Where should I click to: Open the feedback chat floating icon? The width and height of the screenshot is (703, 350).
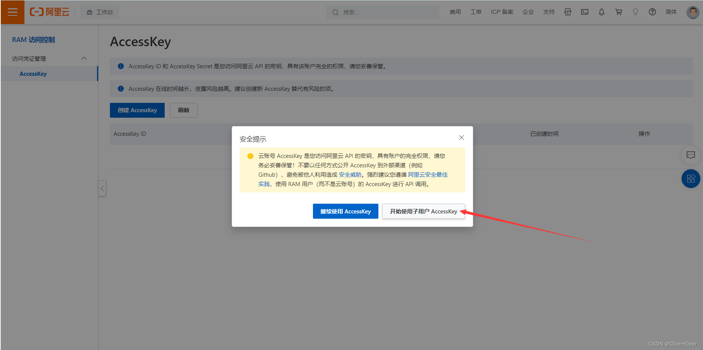tap(691, 155)
